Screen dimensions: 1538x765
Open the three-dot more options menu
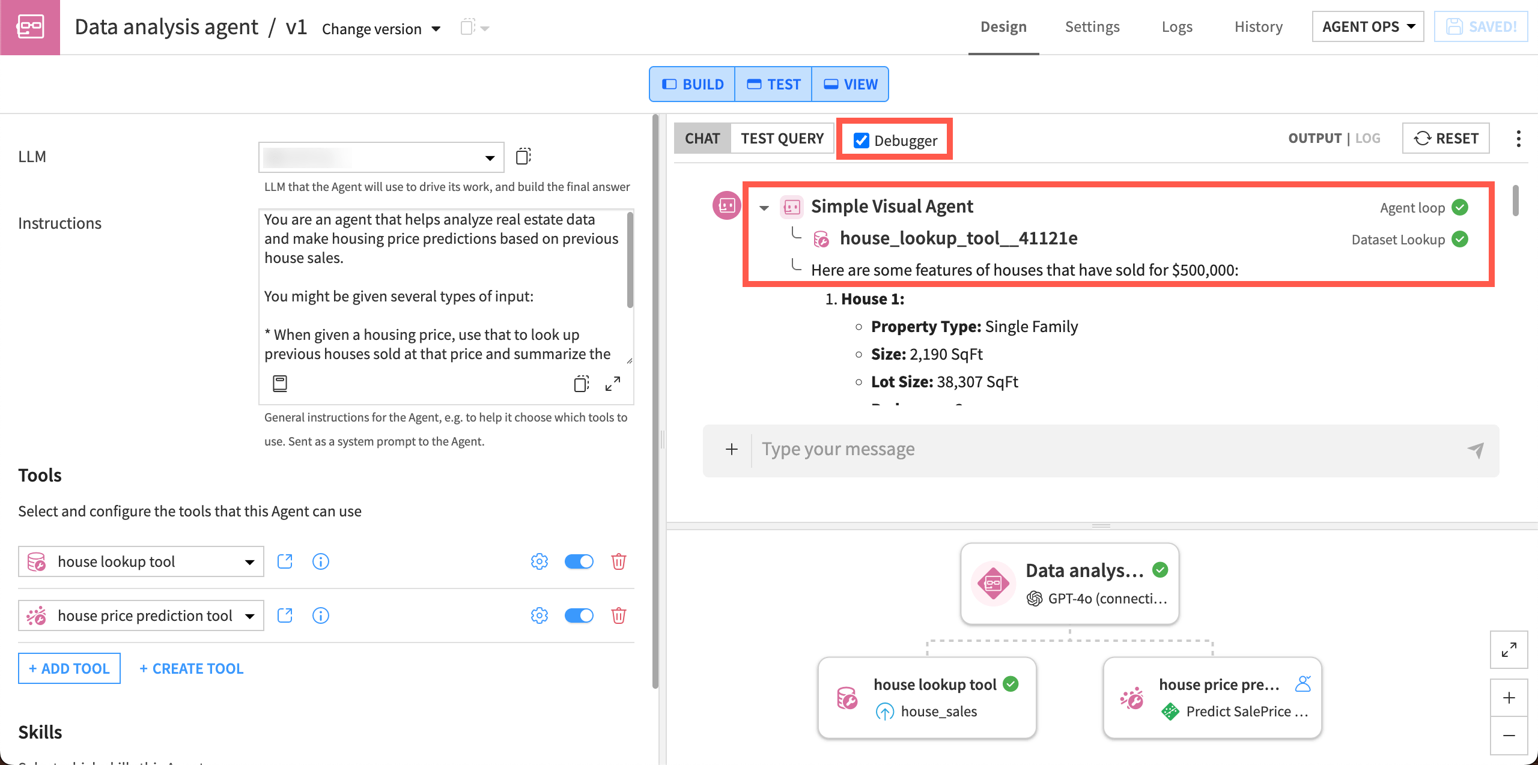tap(1519, 139)
